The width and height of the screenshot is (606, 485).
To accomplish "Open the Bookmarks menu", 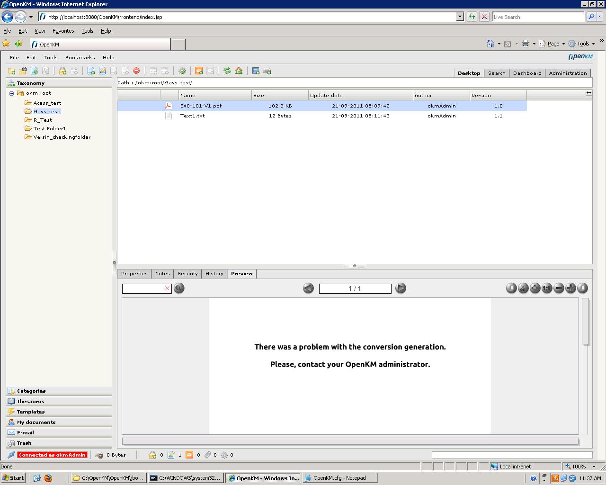I will pos(80,57).
